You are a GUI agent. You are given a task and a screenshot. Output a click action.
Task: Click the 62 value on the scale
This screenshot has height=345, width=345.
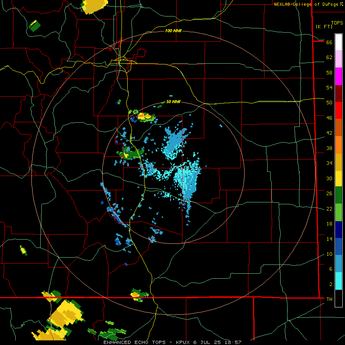point(329,58)
